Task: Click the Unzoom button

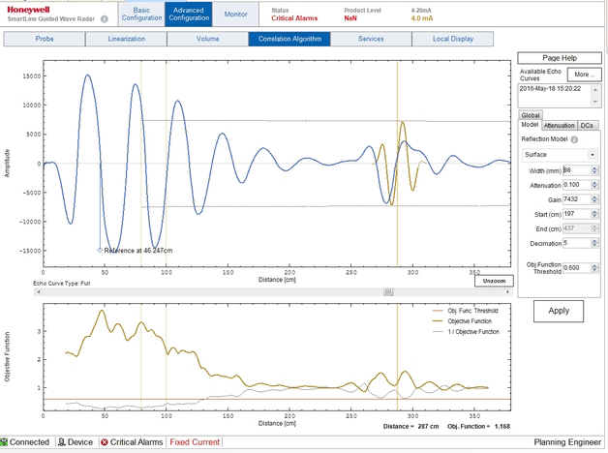Action: pyautogui.click(x=491, y=282)
